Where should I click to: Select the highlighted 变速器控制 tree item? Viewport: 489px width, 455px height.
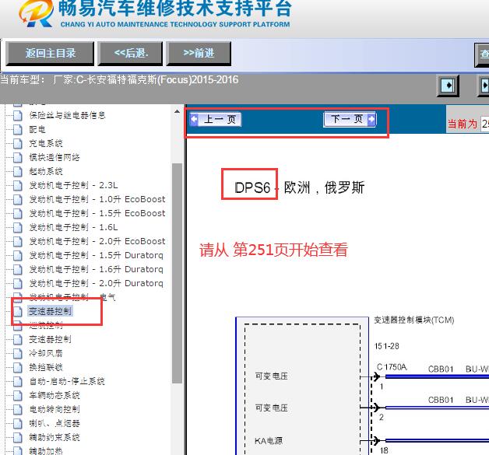[50, 311]
